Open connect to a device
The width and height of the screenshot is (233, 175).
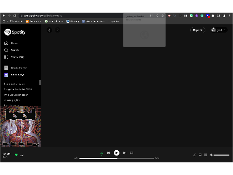point(205,155)
